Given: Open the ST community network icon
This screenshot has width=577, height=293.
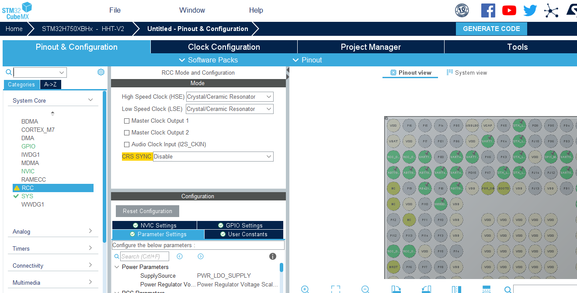Looking at the screenshot, I should point(551,10).
